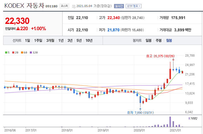Click the green 5 moving average swatch
The height and width of the screenshot is (134, 203).
click(x=6, y=52)
